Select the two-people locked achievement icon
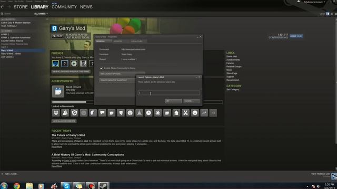 65,113
